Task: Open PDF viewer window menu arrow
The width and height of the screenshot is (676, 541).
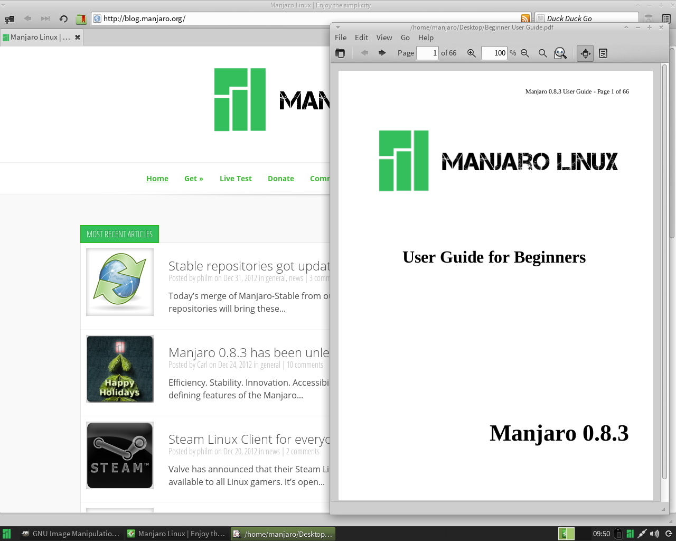Action: point(338,27)
